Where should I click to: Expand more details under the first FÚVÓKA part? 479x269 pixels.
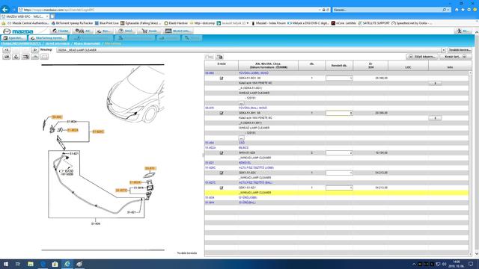click(241, 103)
